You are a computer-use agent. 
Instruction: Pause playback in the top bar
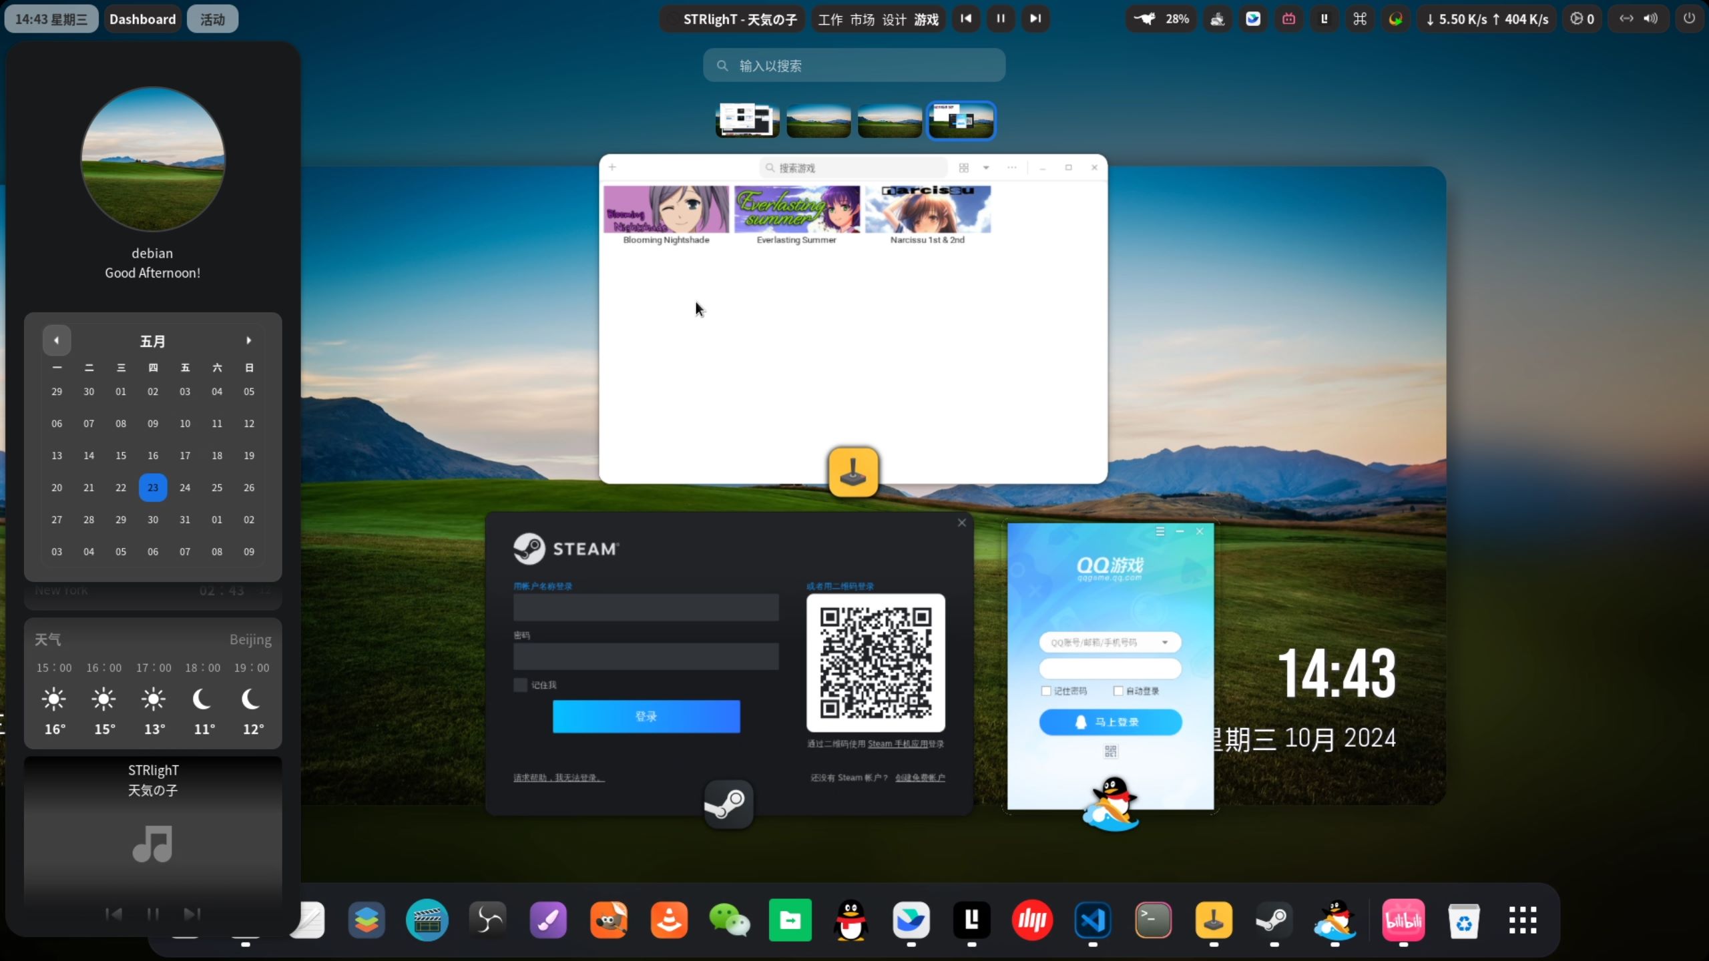pos(1000,19)
